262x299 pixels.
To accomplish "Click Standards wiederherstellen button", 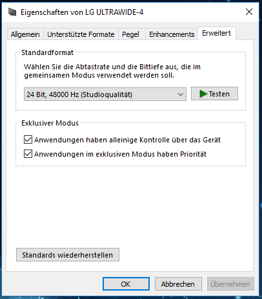I will pyautogui.click(x=68, y=255).
